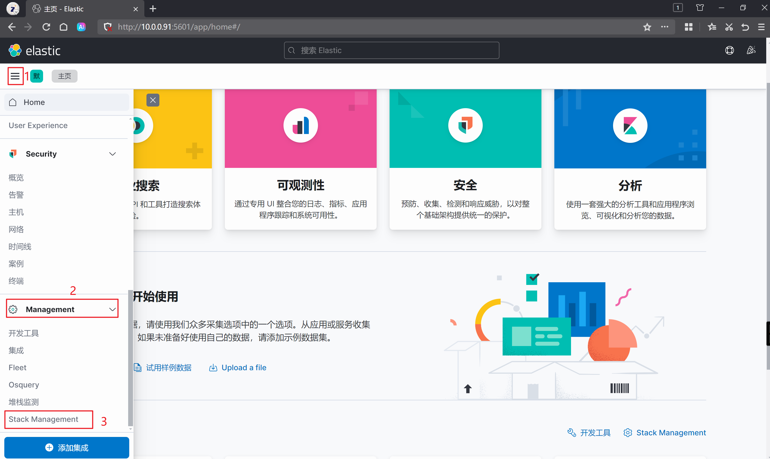Click the browser home page icon
Image resolution: width=770 pixels, height=459 pixels.
[64, 27]
